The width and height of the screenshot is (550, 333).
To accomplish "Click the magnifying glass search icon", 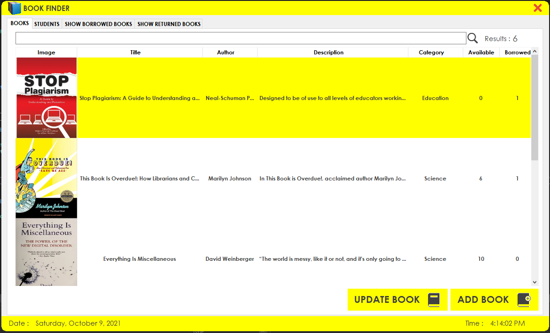I will (x=472, y=38).
